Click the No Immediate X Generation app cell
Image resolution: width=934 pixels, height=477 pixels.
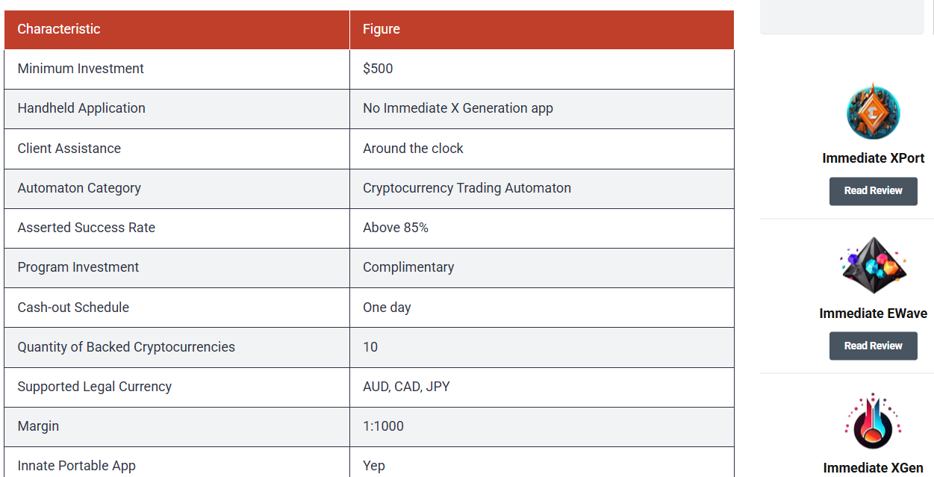click(542, 109)
